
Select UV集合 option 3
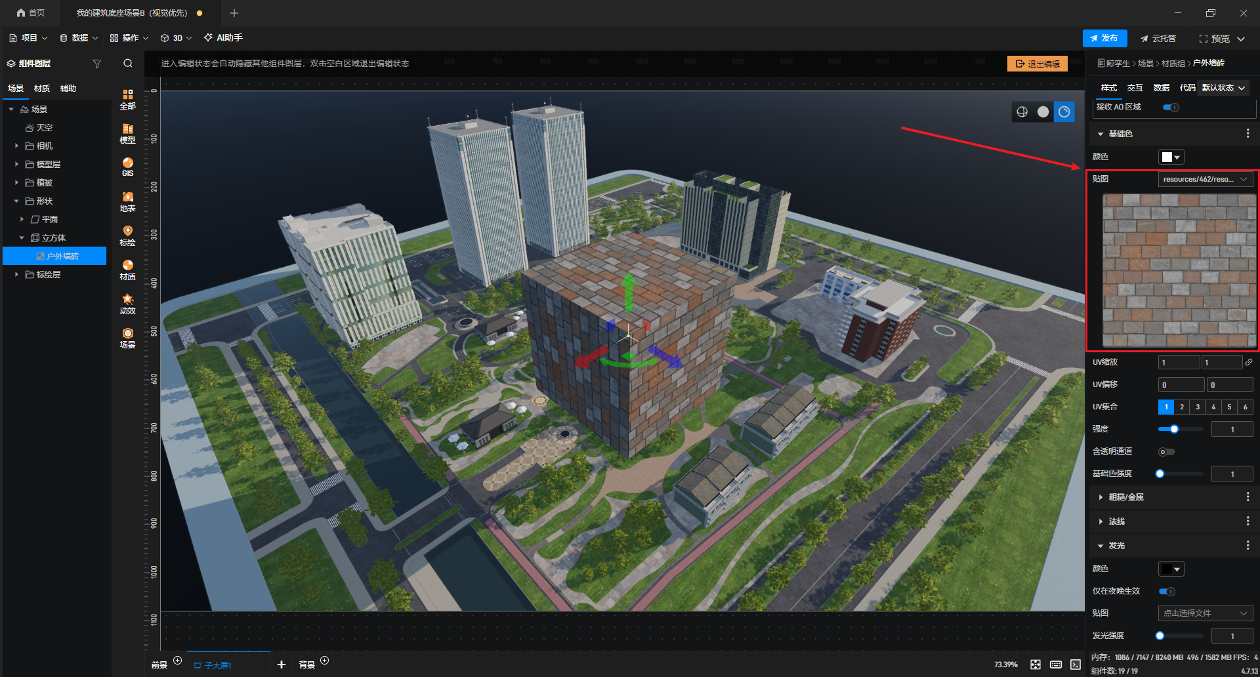(1198, 407)
